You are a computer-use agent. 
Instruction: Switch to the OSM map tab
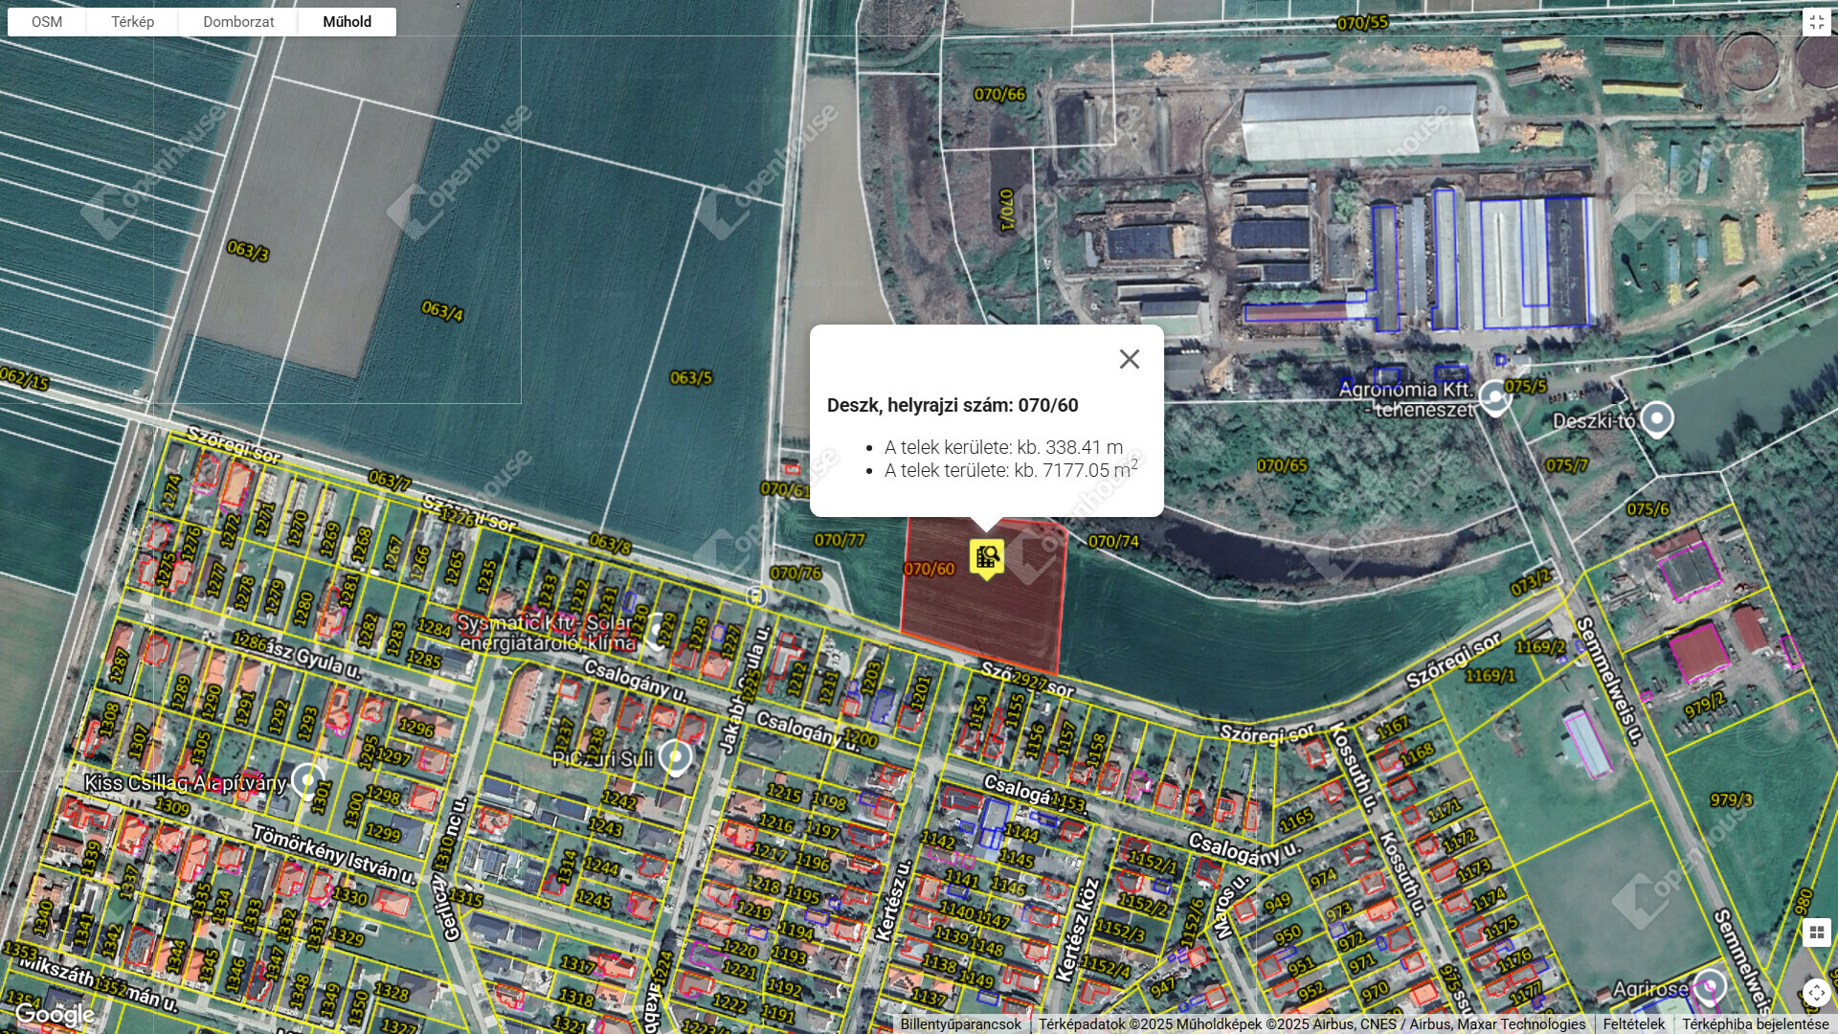point(47,22)
